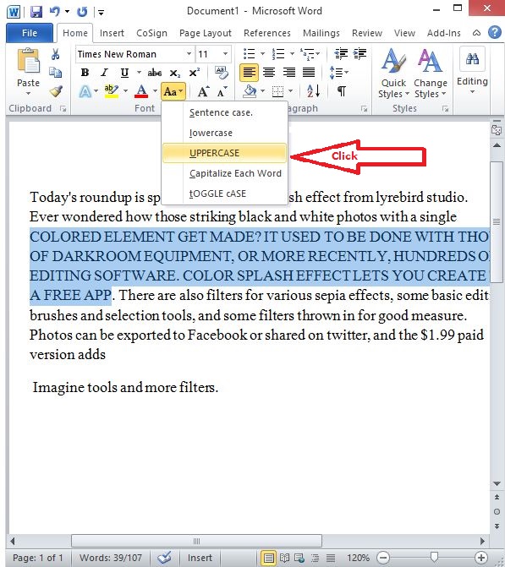The image size is (505, 567).
Task: Open the Insert ribbon tab
Action: point(112,33)
